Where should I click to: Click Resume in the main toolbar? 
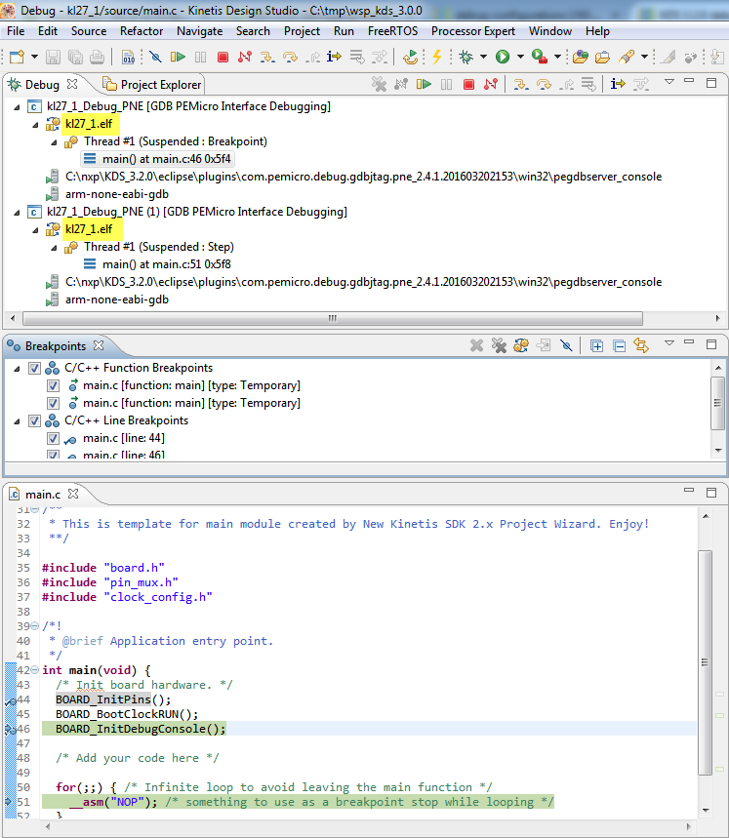coord(179,58)
